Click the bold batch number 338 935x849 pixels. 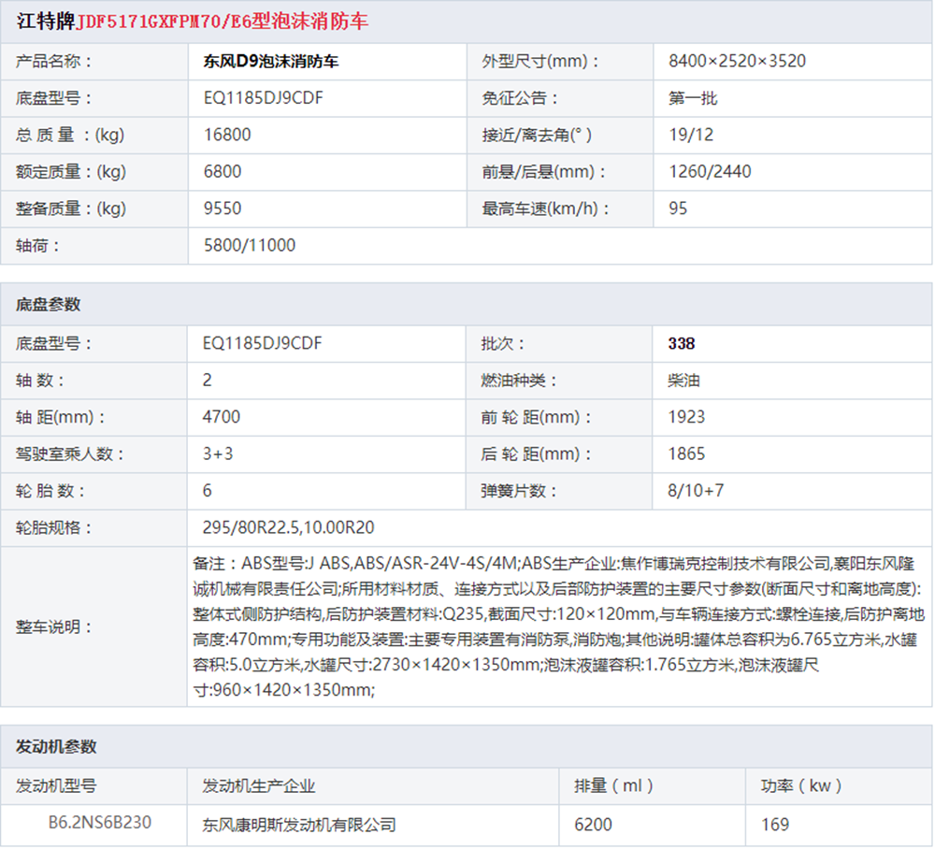pyautogui.click(x=682, y=344)
